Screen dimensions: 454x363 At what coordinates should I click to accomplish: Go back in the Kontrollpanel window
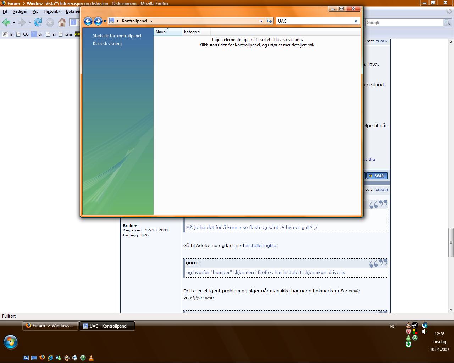tap(88, 21)
